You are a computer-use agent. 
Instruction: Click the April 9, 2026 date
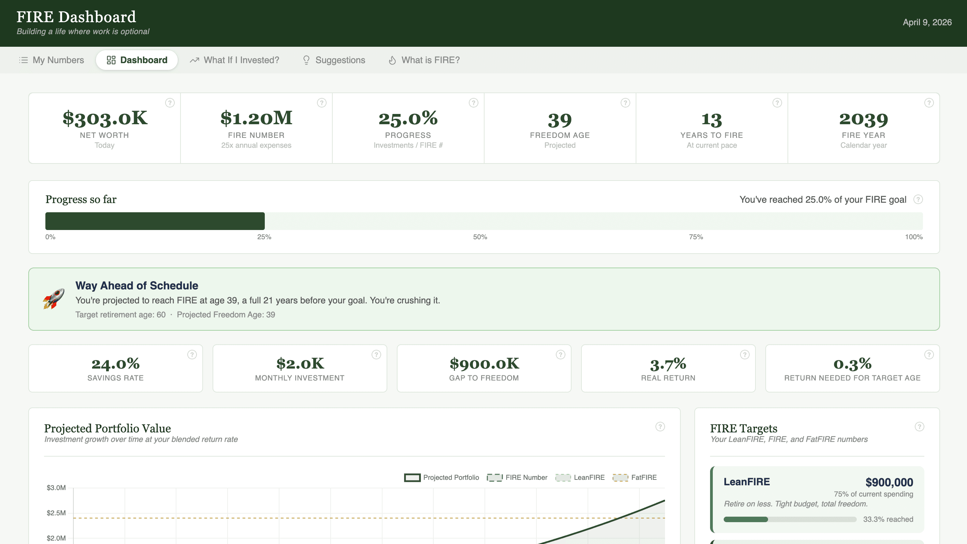tap(927, 23)
